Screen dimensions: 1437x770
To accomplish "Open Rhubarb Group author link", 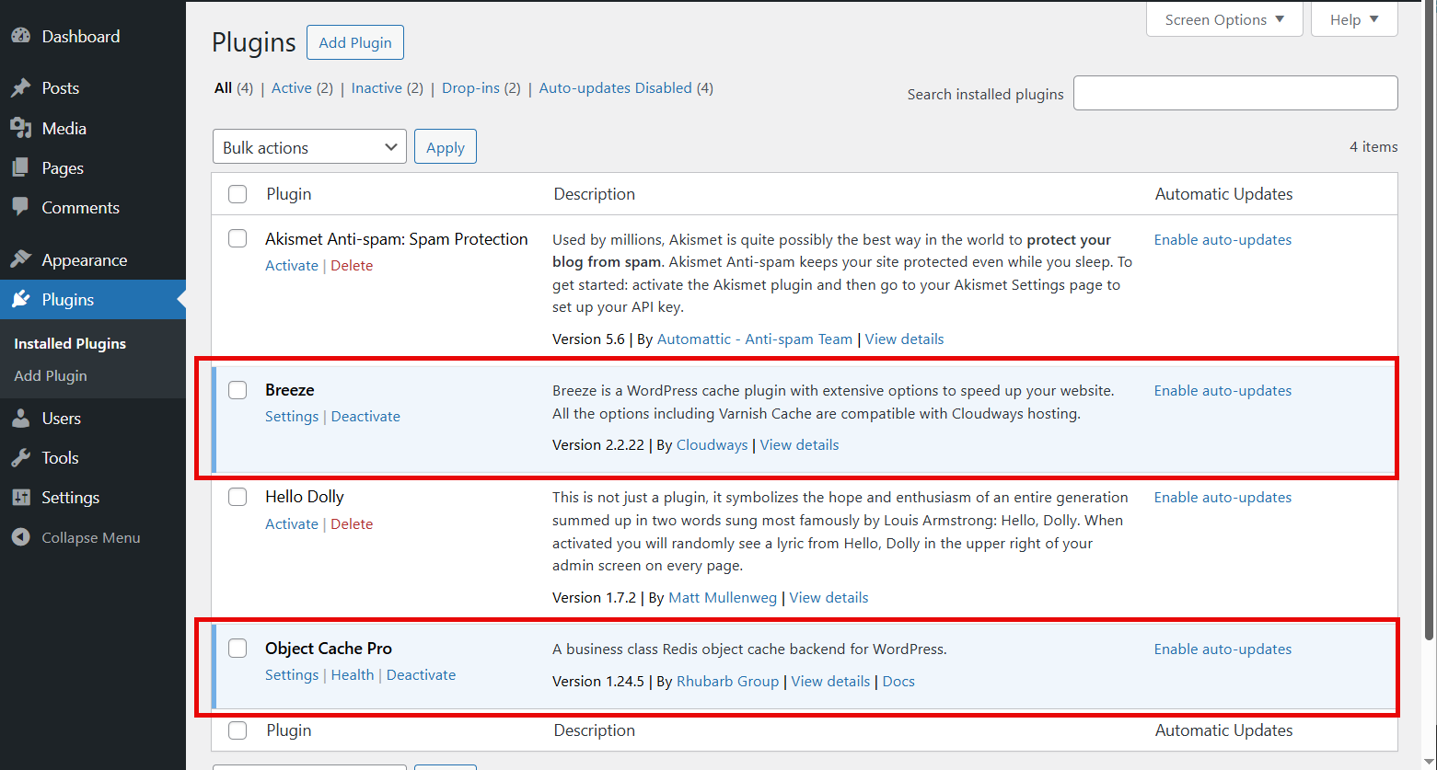I will click(x=727, y=682).
